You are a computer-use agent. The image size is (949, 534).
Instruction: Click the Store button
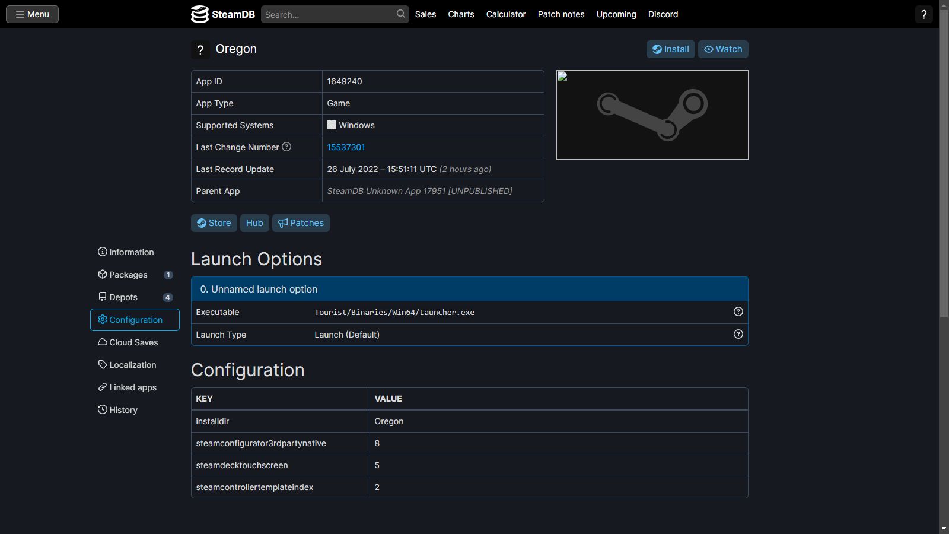[x=214, y=223]
